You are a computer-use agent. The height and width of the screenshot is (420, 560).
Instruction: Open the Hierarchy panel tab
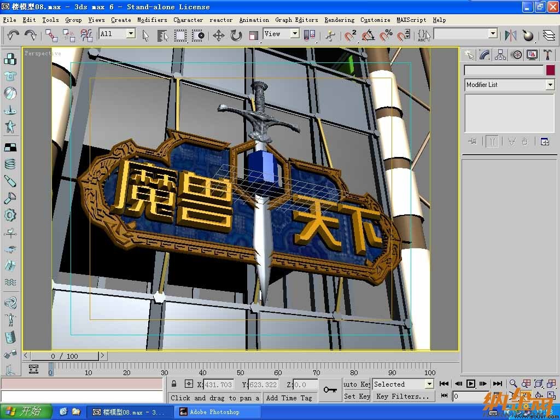[x=500, y=55]
